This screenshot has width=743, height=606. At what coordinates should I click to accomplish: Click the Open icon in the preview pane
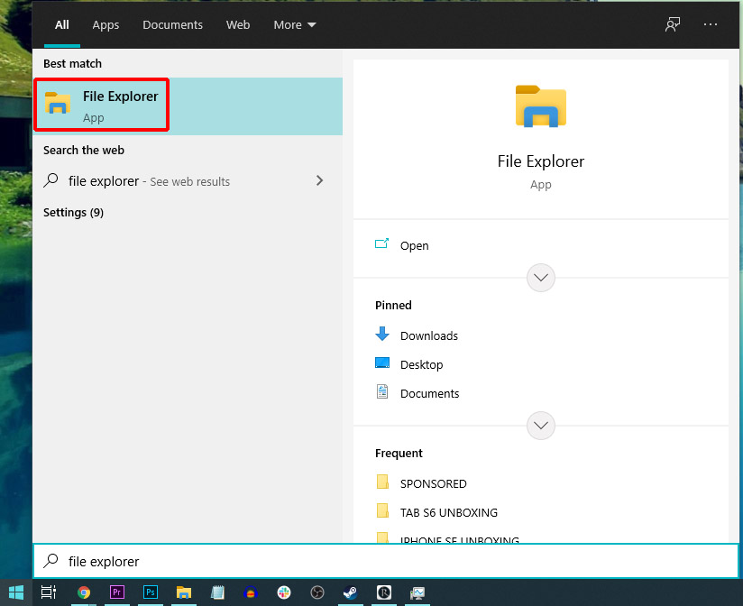tap(382, 243)
